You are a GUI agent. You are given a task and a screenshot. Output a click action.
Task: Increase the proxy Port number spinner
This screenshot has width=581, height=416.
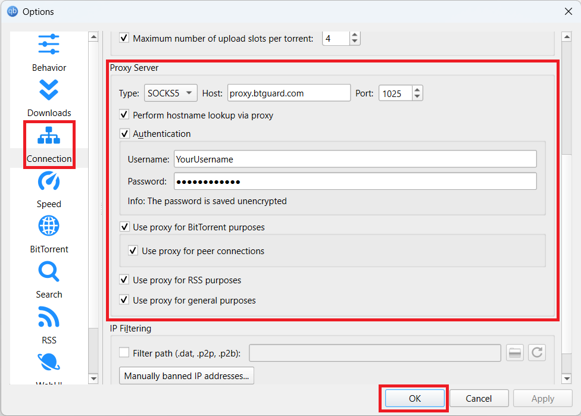coord(417,90)
